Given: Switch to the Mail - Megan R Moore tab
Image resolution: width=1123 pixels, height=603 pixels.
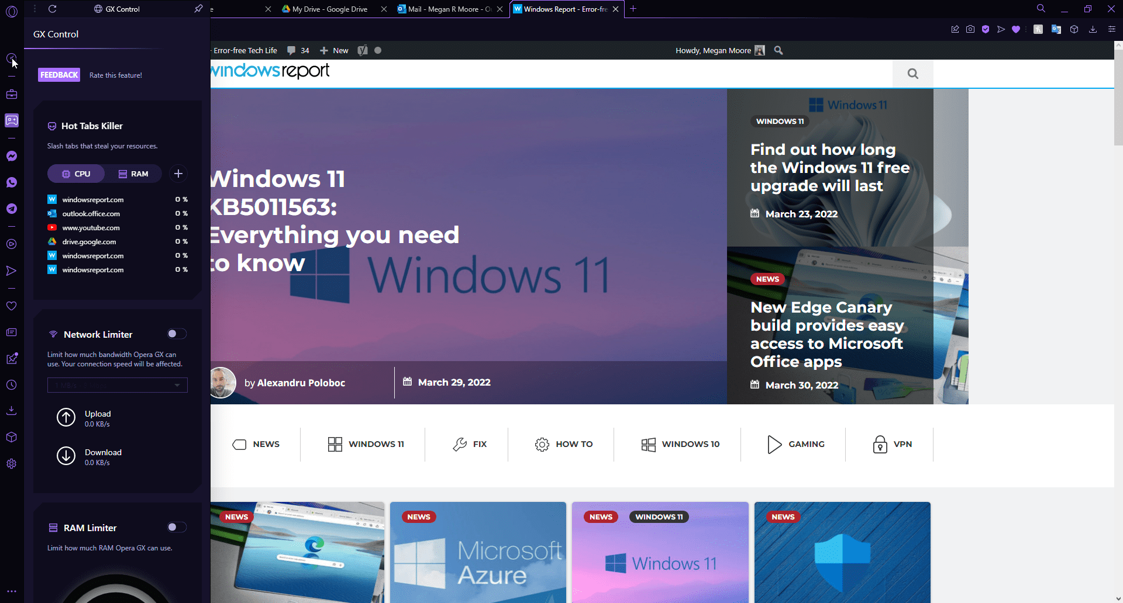Looking at the screenshot, I should [x=445, y=9].
